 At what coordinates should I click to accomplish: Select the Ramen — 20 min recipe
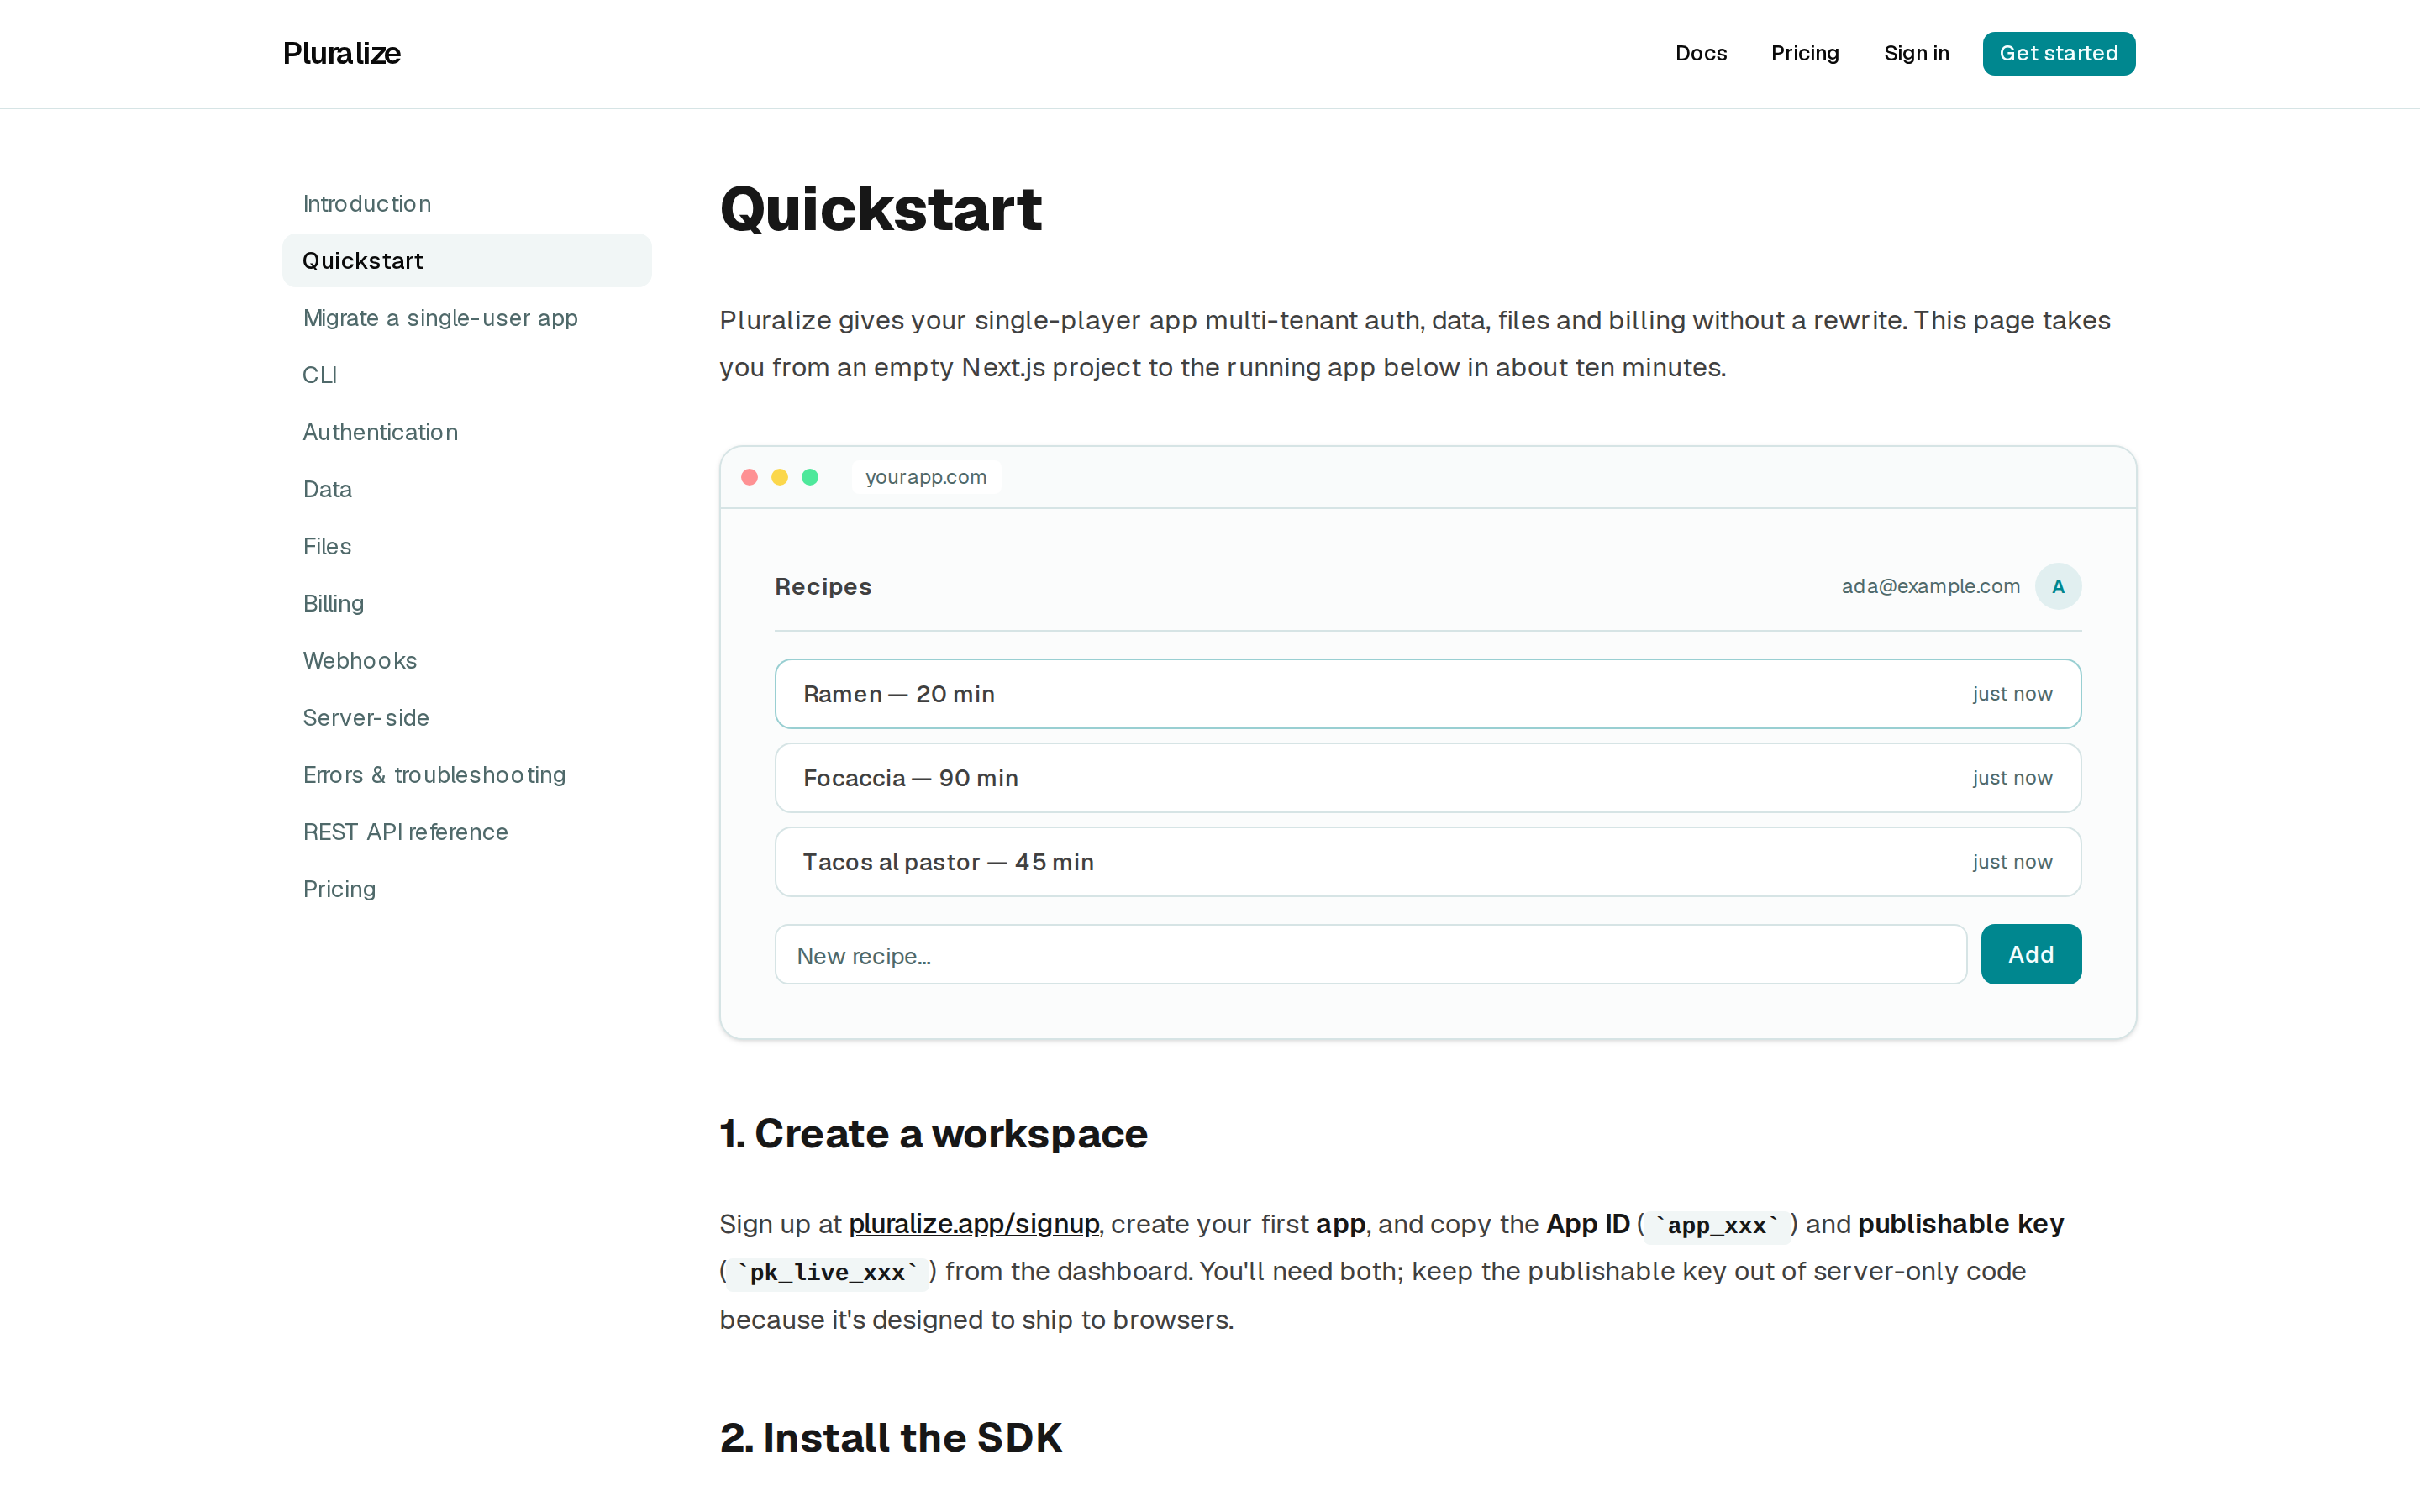click(x=1428, y=693)
